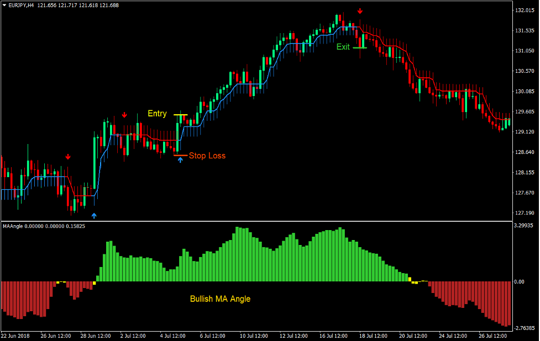Click the 0.00 level on indicator scale

[x=520, y=281]
